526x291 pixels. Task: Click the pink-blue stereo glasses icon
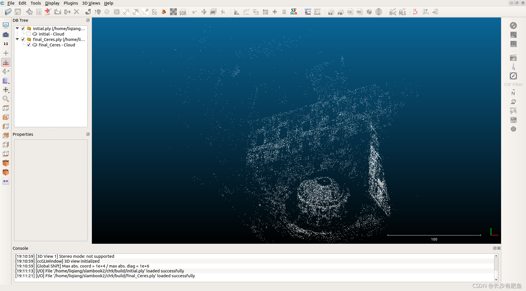pos(6,181)
